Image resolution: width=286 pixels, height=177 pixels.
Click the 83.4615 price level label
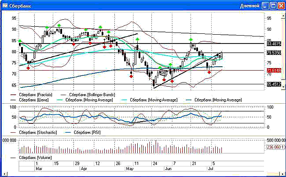coord(274,44)
